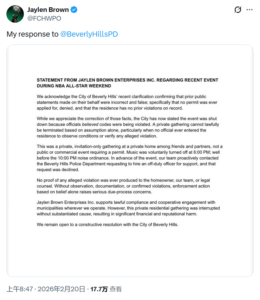Click the Jaylen Brown display name

tap(48, 10)
